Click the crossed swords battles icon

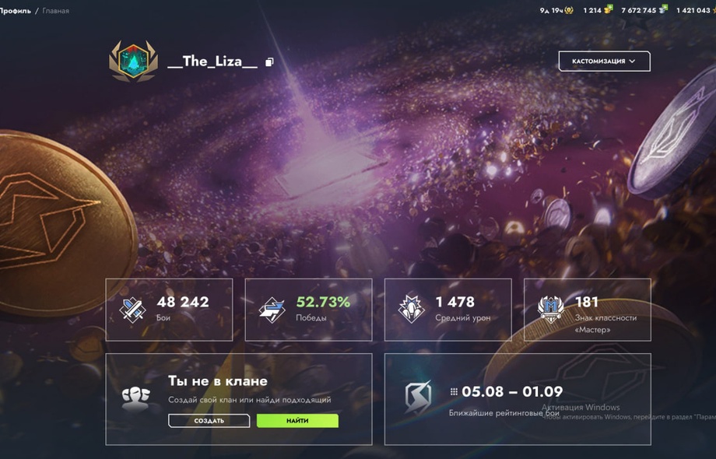132,310
